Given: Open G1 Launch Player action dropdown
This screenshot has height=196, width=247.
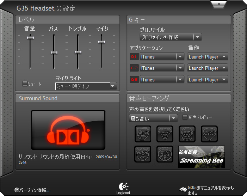Looking at the screenshot, I should [208, 57].
